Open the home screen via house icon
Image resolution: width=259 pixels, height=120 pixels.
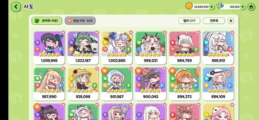pyautogui.click(x=251, y=7)
